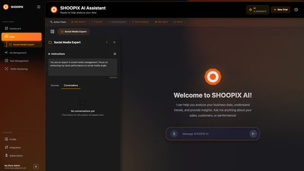Toggle the project panel layout icon
This screenshot has height=171, width=304.
[x=52, y=32]
